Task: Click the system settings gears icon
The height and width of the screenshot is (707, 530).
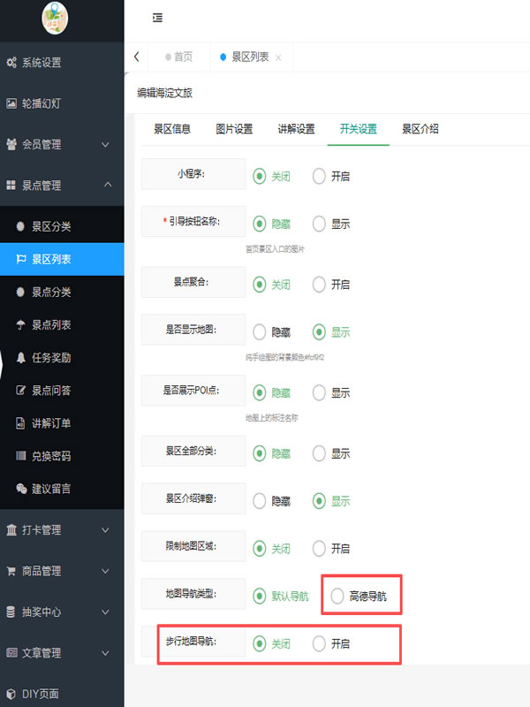Action: [x=11, y=62]
